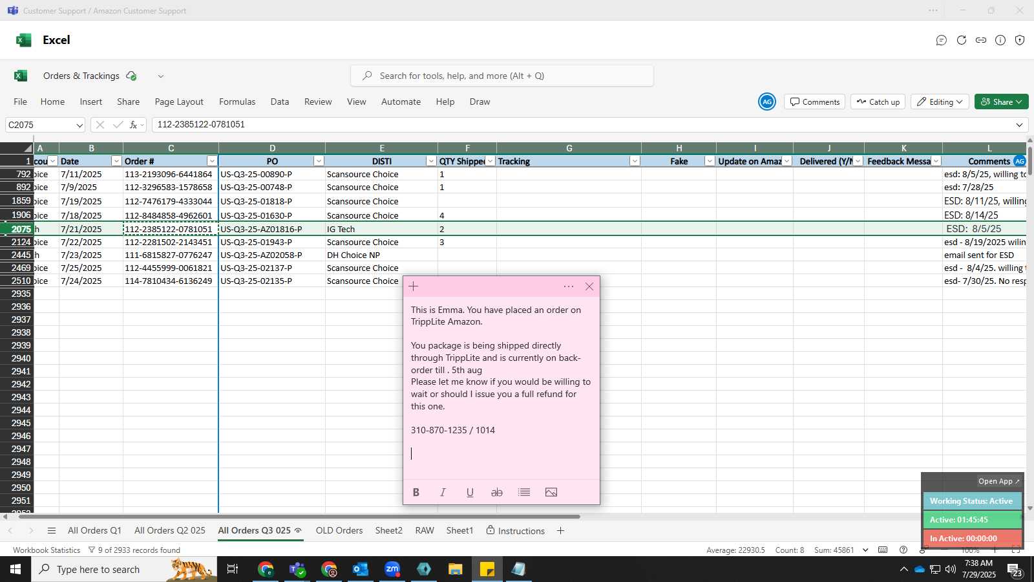The image size is (1034, 582).
Task: Expand status bar statistics chevron
Action: 867,550
